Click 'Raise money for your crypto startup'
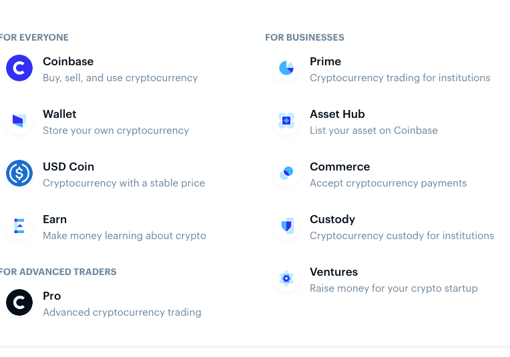The image size is (510, 357). coord(394,288)
